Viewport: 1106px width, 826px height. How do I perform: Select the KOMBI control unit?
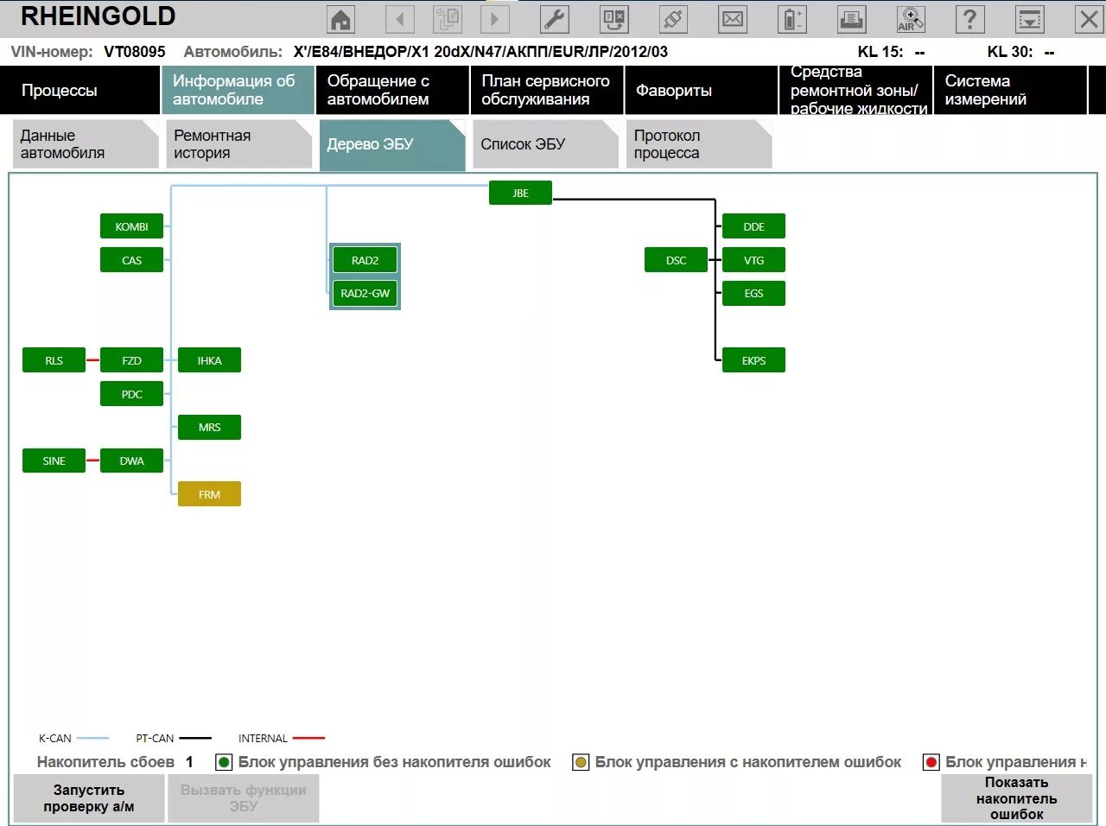click(x=131, y=226)
